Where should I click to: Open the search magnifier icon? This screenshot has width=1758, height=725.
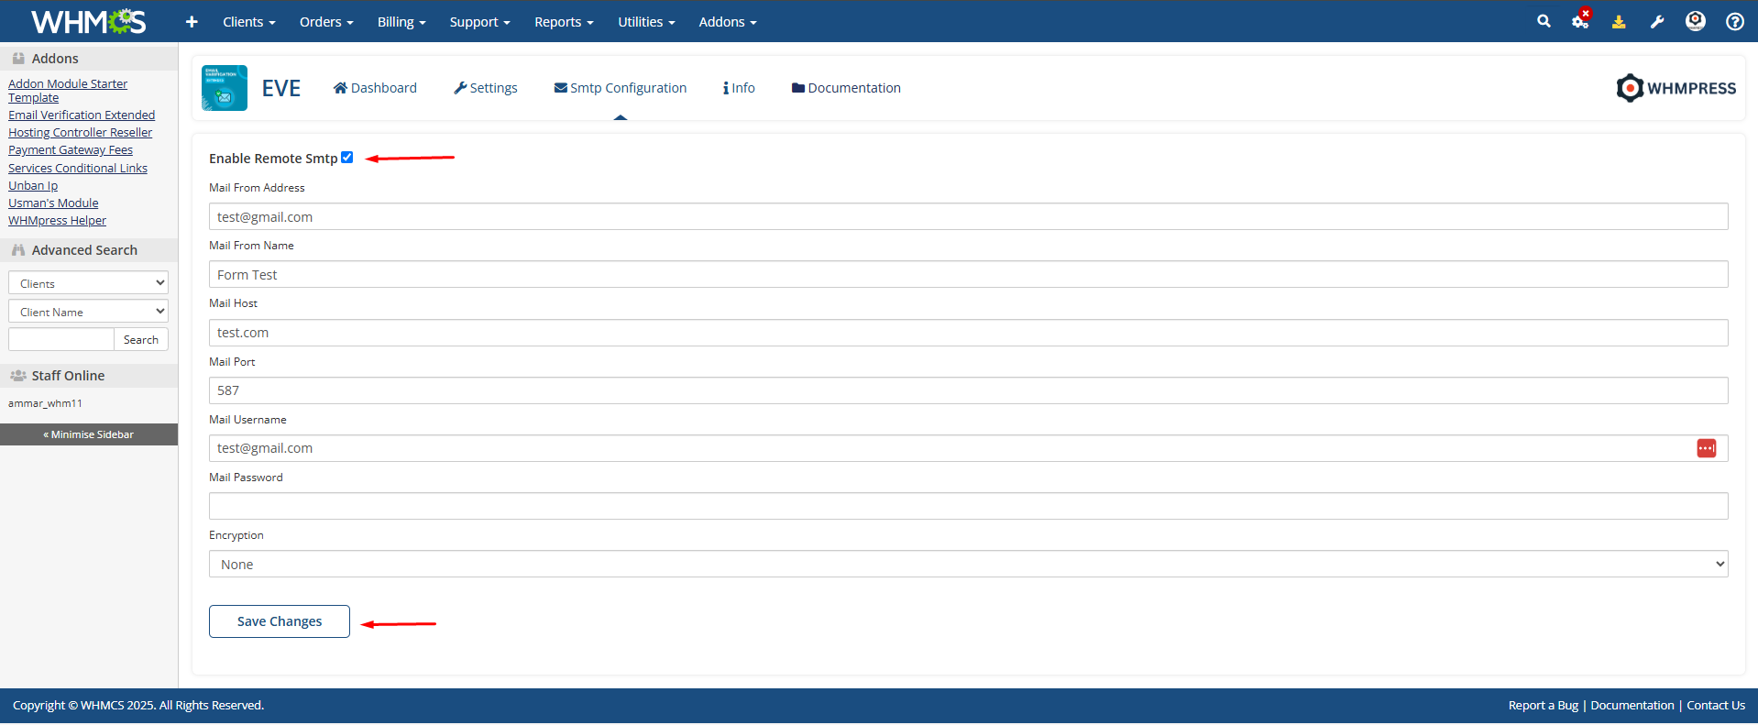1544,21
